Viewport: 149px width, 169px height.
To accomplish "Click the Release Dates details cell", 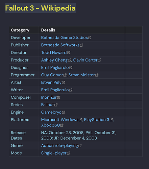I will (x=82, y=136).
